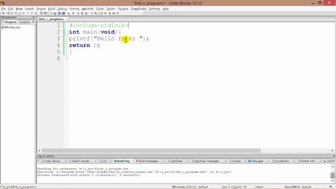The width and height of the screenshot is (336, 189).
Task: Start debugging with the Debug/Continue arrow
Action: [4, 13]
